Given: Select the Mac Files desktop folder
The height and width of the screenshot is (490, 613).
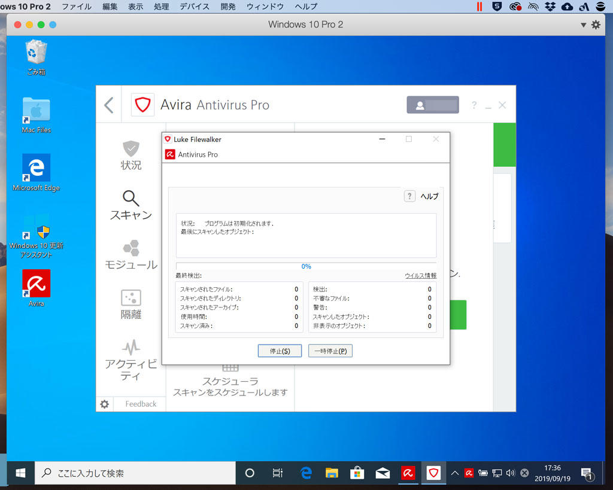Looking at the screenshot, I should [37, 115].
